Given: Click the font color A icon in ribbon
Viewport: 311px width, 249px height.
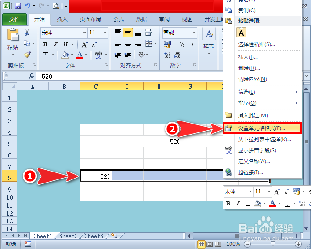Looking at the screenshot, I should [80, 55].
